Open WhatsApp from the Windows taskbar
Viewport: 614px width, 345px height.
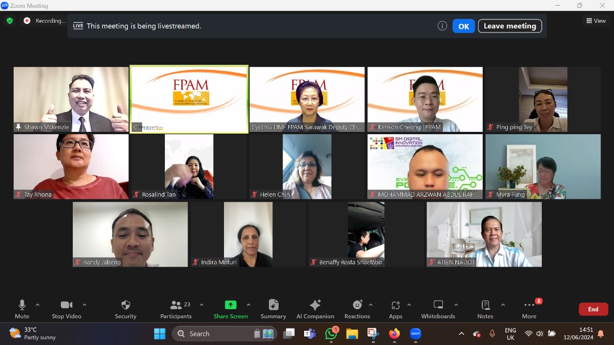331,334
